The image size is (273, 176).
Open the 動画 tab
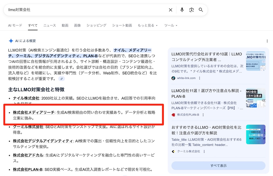(x=65, y=26)
